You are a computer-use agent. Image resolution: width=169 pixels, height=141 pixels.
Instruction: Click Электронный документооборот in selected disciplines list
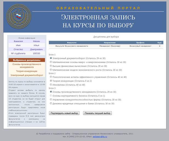click(27, 75)
